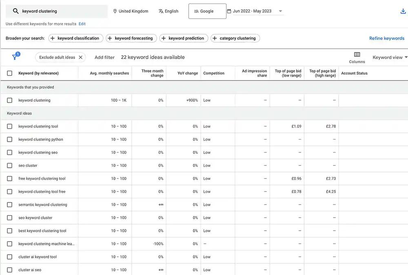Check the cluster ai keyword tool checkbox

(10, 257)
